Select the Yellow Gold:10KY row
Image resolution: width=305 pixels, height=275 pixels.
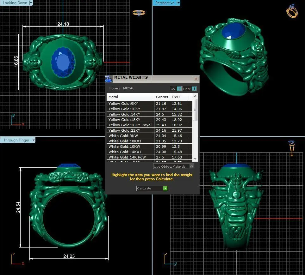pyautogui.click(x=149, y=109)
